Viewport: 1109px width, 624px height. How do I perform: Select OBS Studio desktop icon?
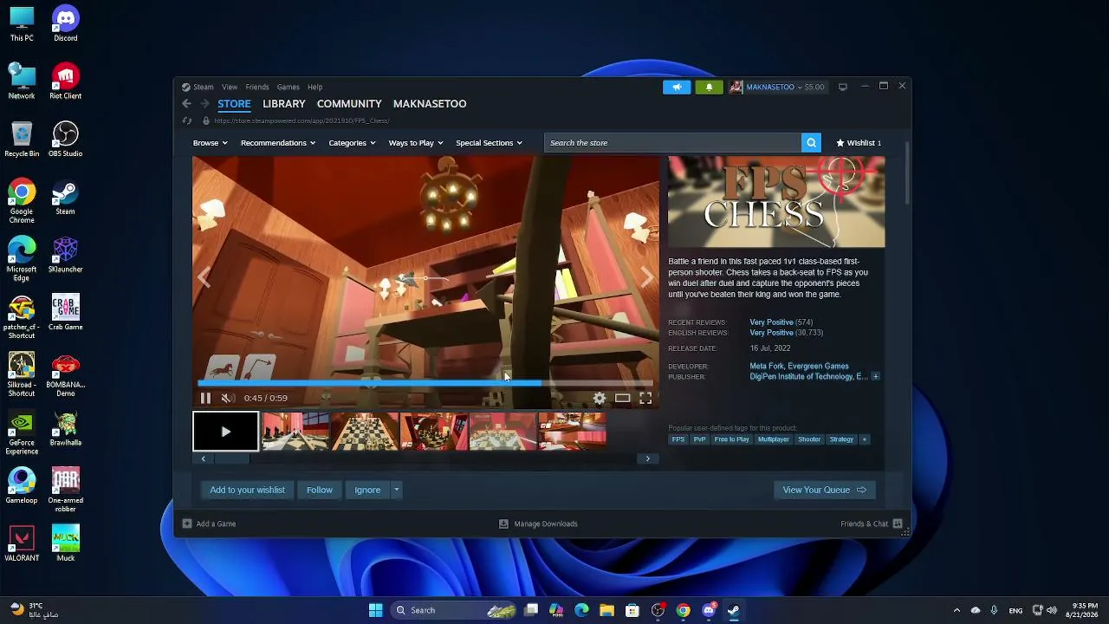tap(65, 140)
